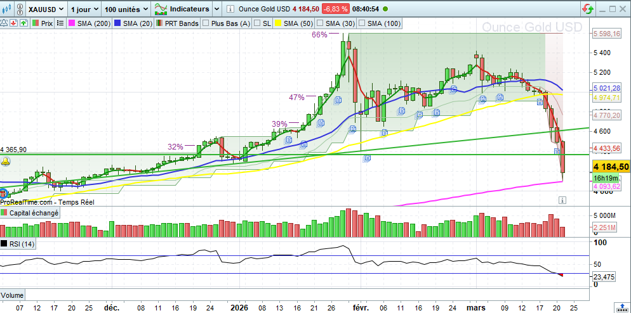Viewport: 631px width, 313px height.
Task: Maximize the chart window
Action: [x=613, y=9]
